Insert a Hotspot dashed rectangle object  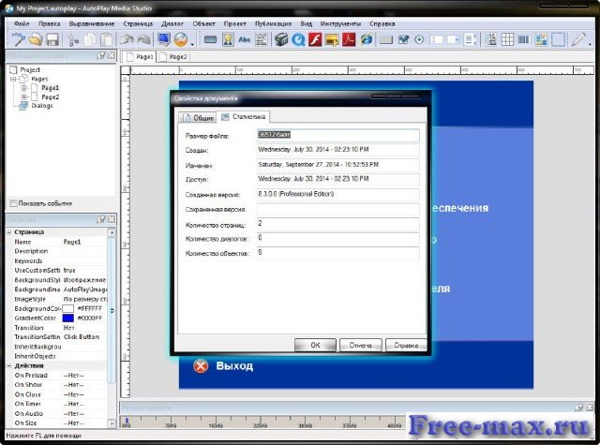point(559,39)
